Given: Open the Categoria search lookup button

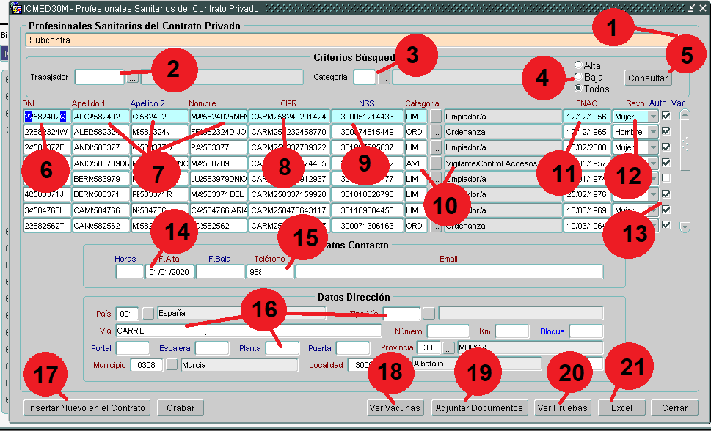Looking at the screenshot, I should (384, 77).
